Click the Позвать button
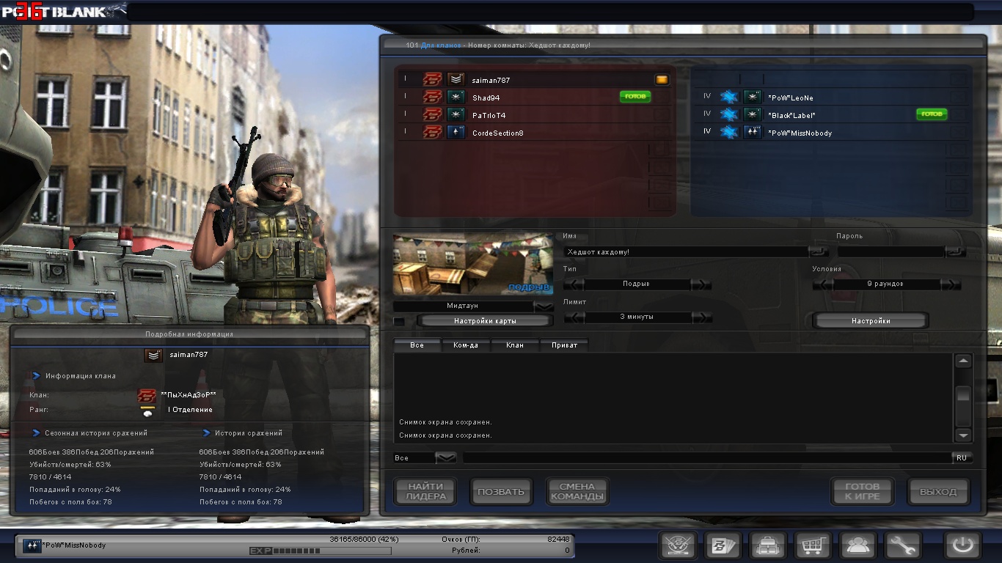This screenshot has width=1002, height=563. [x=501, y=491]
